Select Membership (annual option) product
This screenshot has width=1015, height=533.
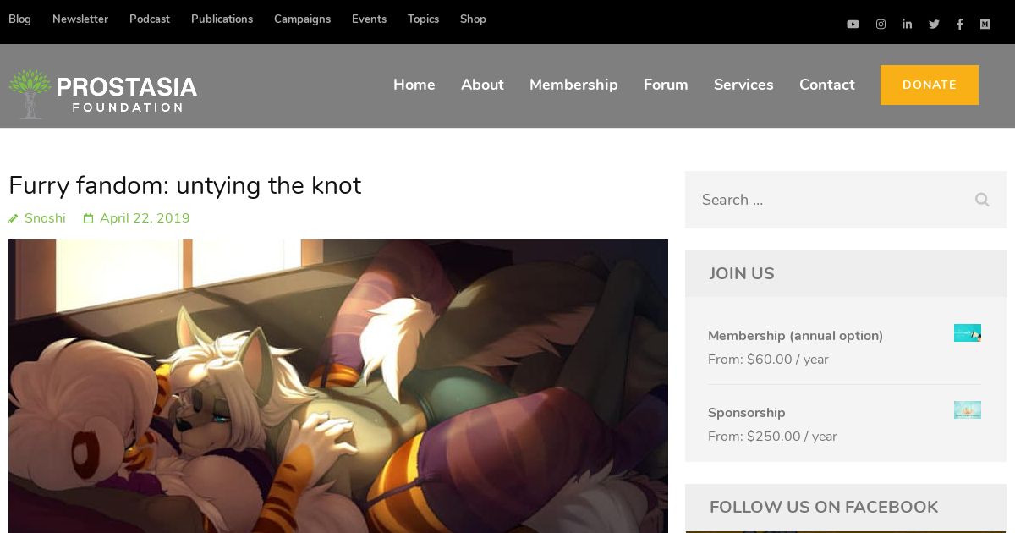tap(795, 336)
